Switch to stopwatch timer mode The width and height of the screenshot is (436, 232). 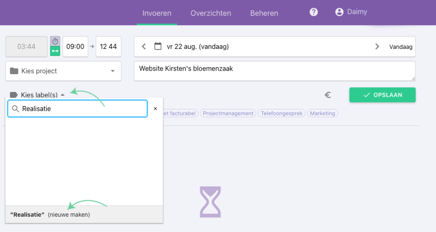[x=55, y=41]
